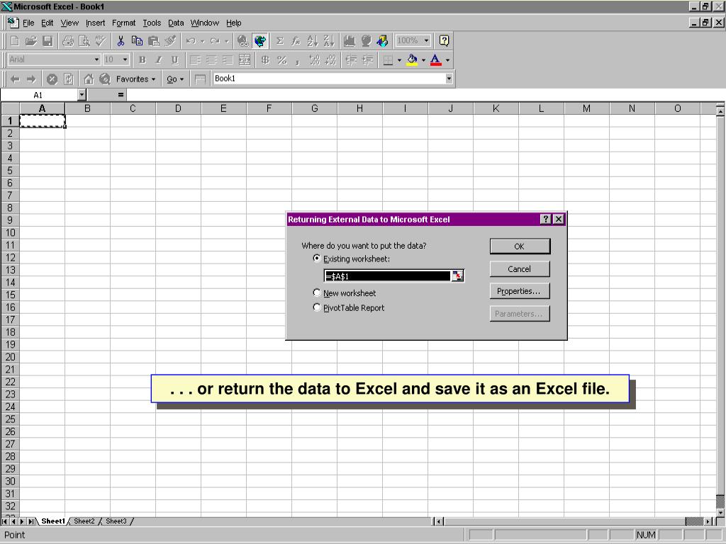The width and height of the screenshot is (726, 544).
Task: Switch to the Sheet2 tab
Action: tap(84, 521)
